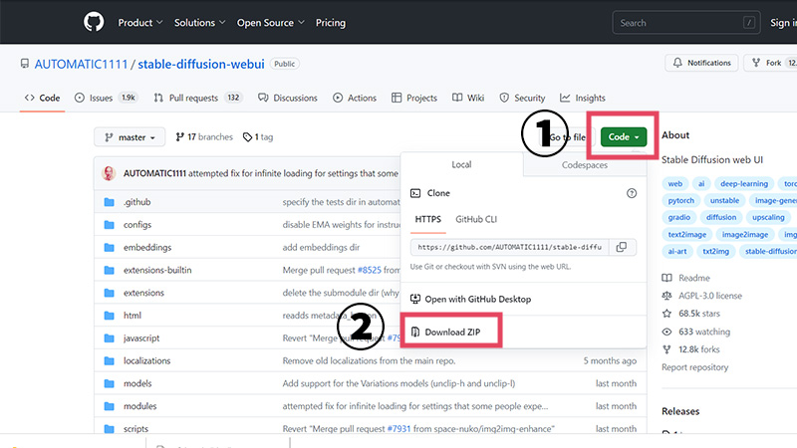Open the .github folder
Image resolution: width=797 pixels, height=448 pixels.
pyautogui.click(x=137, y=202)
